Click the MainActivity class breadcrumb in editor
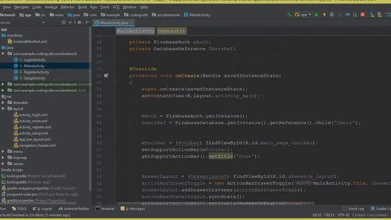 (136, 31)
